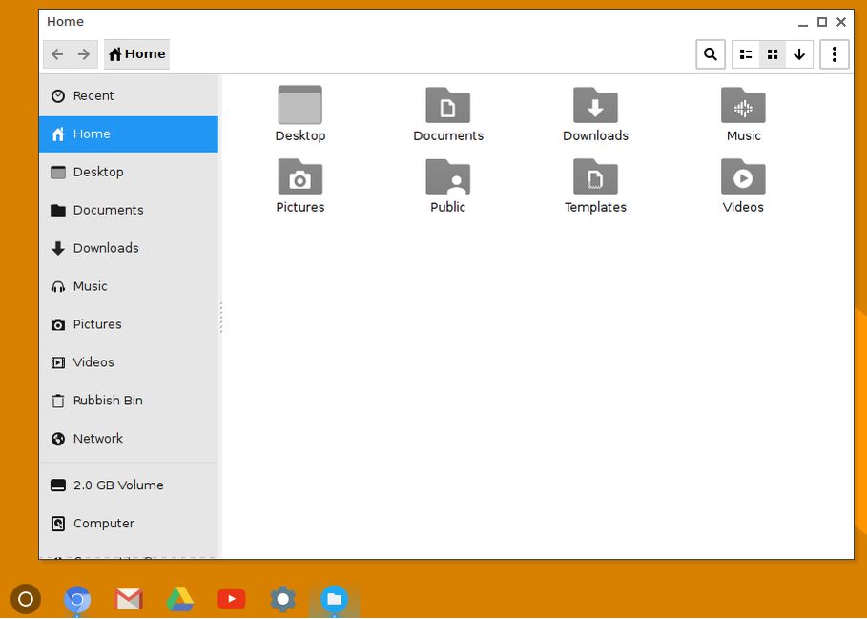The width and height of the screenshot is (867, 619).
Task: Mount the 2.0 GB Volume
Action: [x=117, y=485]
